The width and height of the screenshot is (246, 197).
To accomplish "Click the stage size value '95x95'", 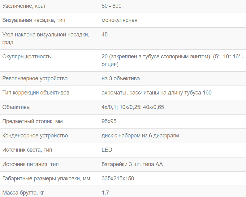I will 109,121.
